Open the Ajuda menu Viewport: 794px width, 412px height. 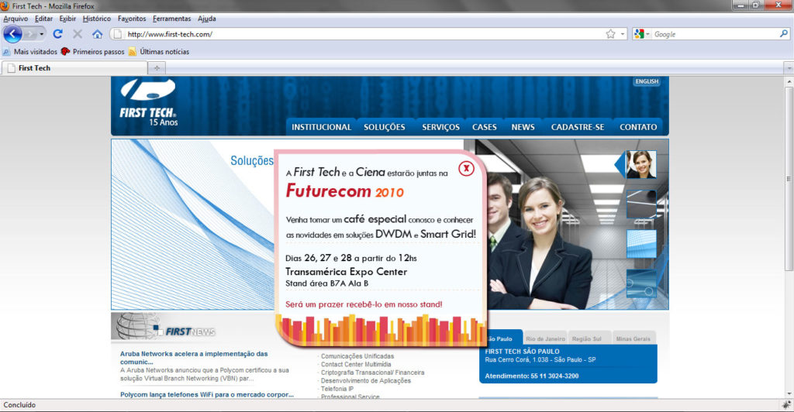point(206,19)
